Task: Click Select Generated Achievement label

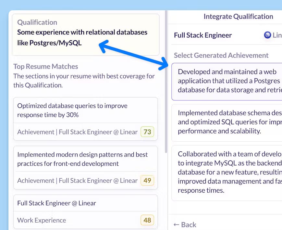Action: tap(221, 55)
